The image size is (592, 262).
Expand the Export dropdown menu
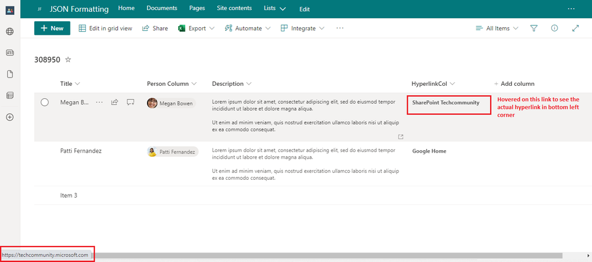point(197,28)
